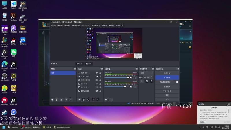231x130 pixels.
Task: Toggle lock on 显示器采集 source
Action: 100,91
